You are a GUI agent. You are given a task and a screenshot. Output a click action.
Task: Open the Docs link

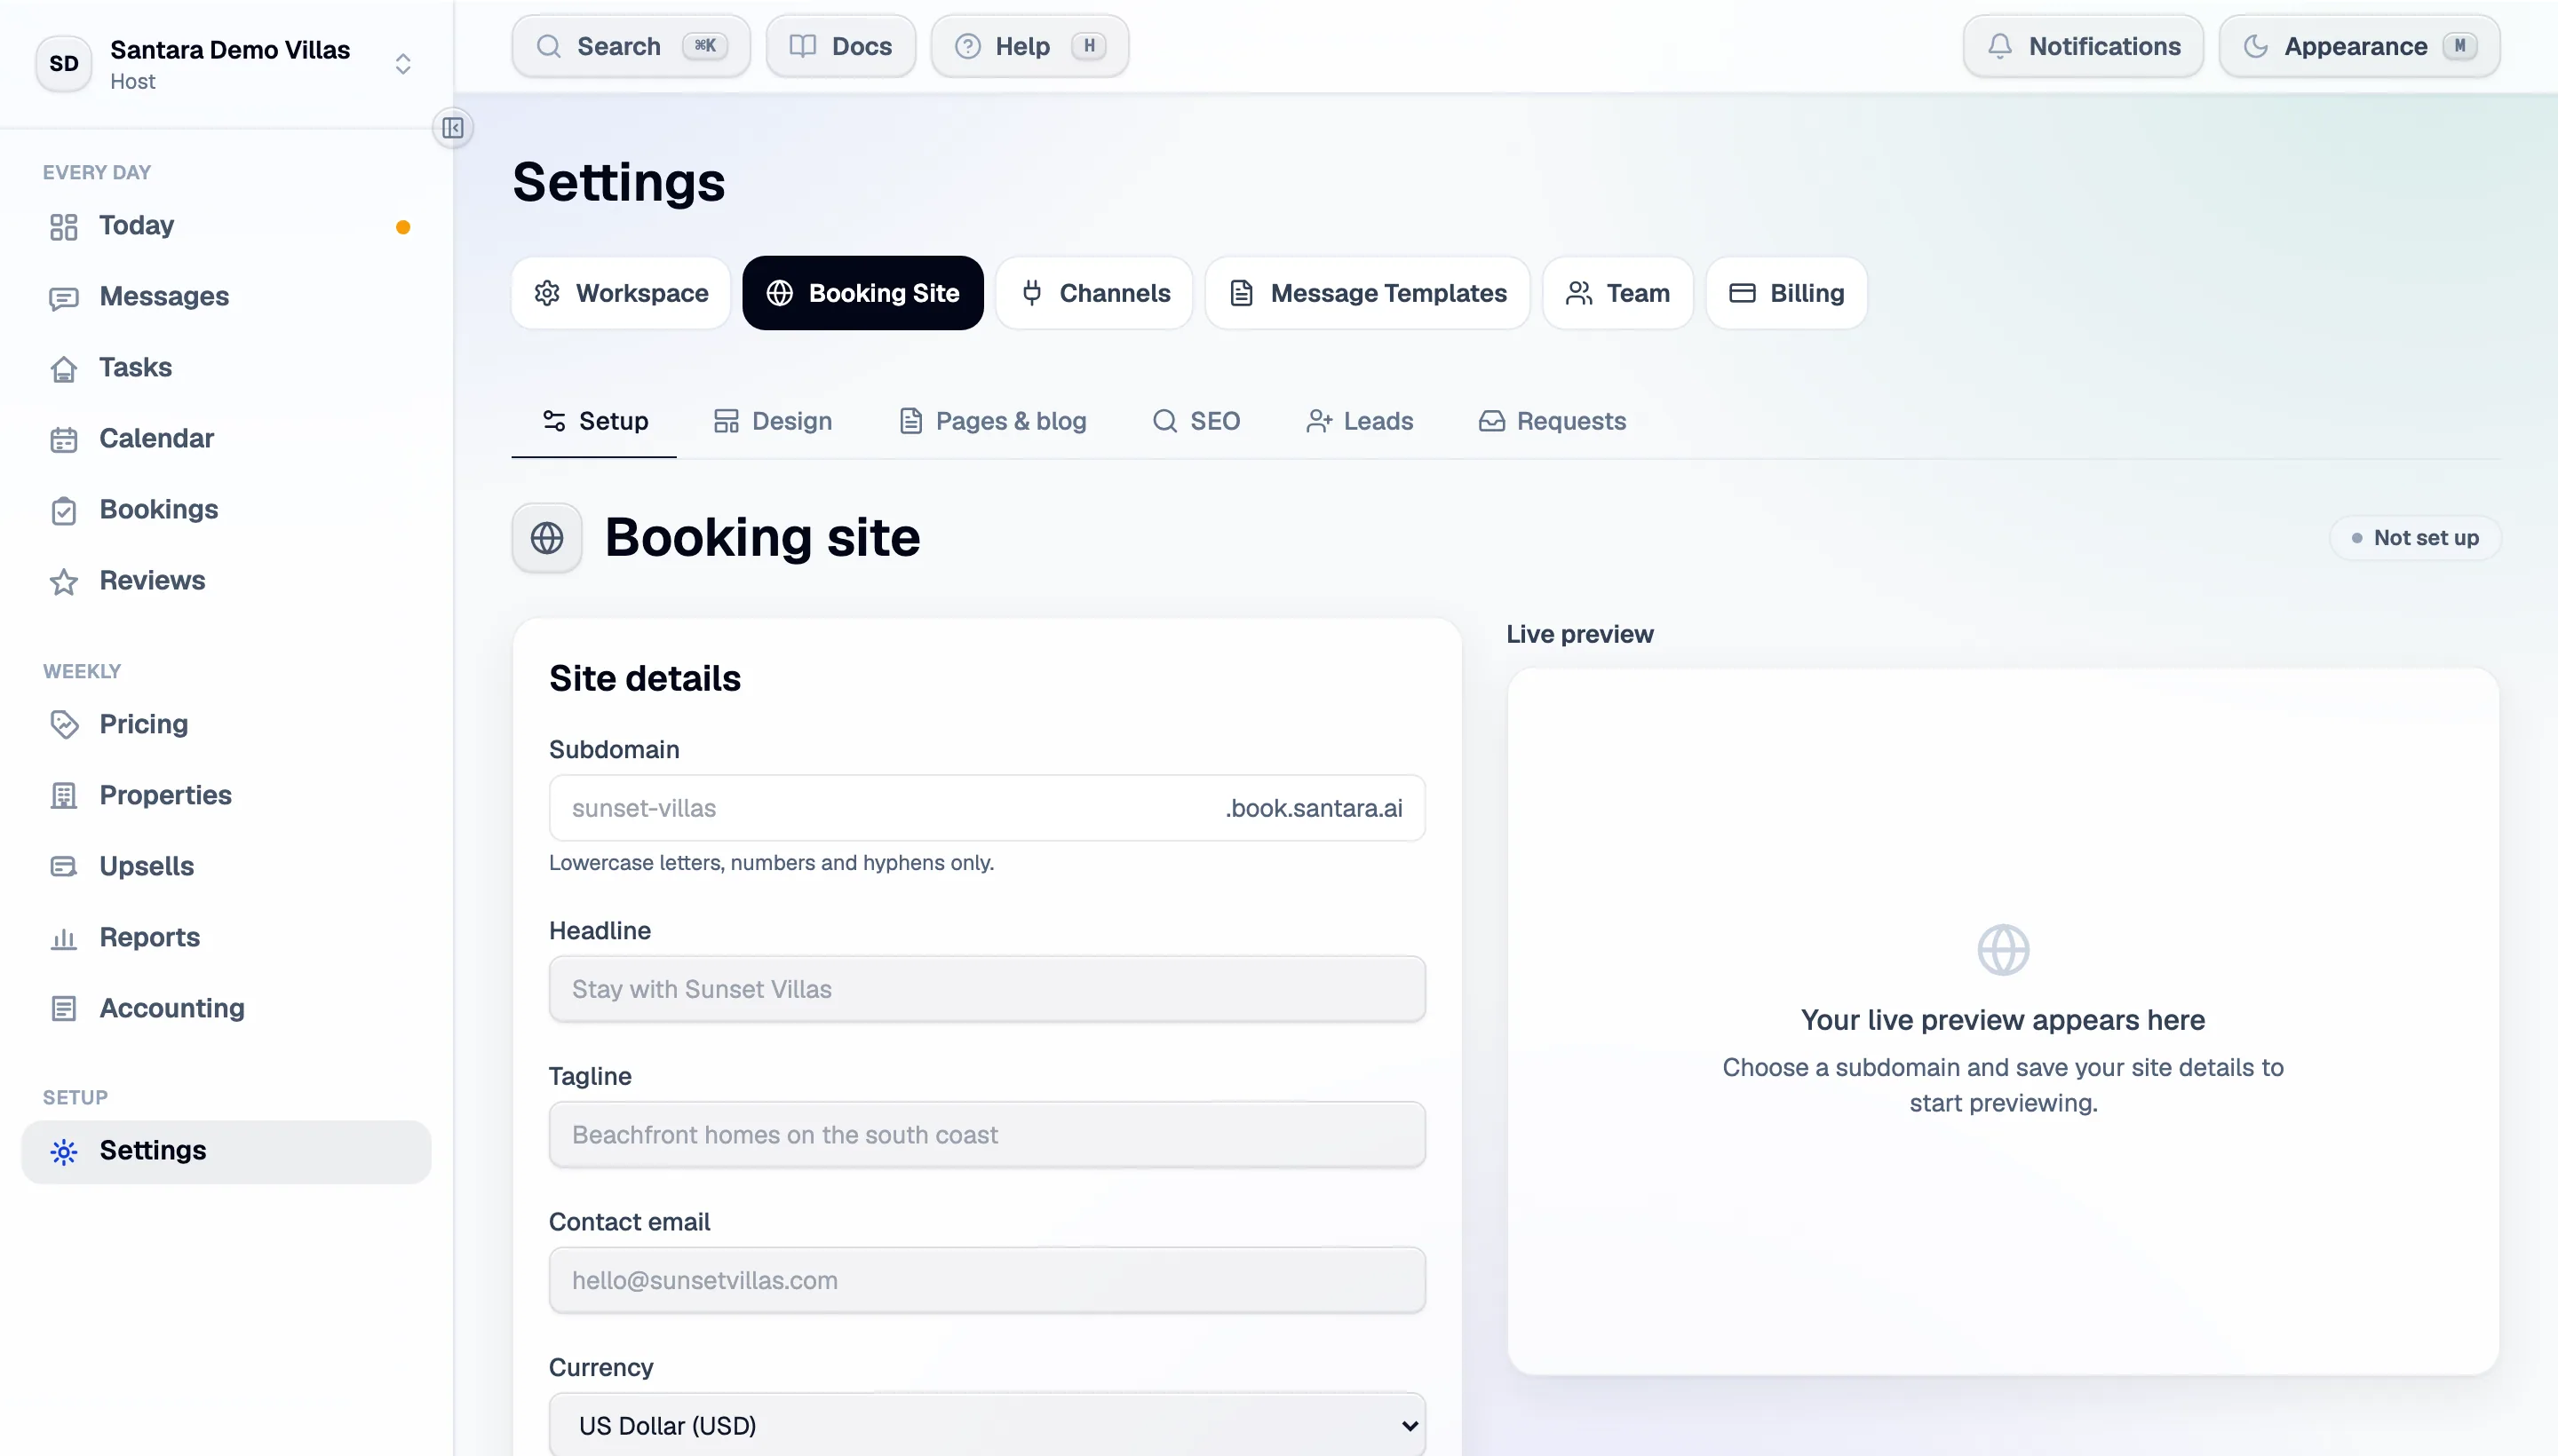(x=840, y=46)
